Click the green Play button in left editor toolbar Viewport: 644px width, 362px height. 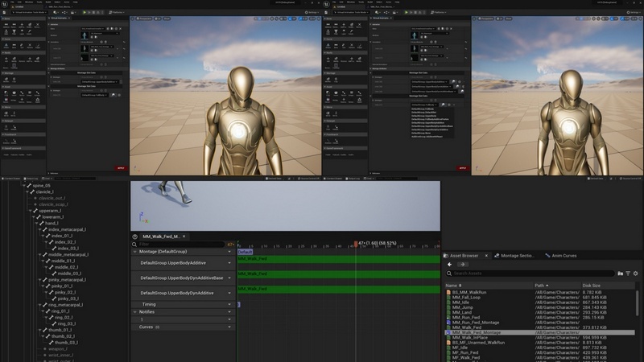85,12
